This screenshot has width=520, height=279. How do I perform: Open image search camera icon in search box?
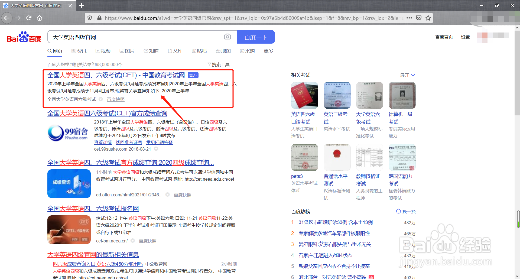[227, 37]
